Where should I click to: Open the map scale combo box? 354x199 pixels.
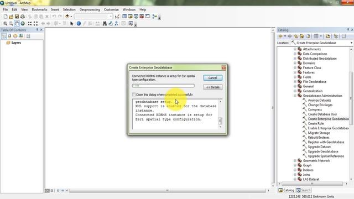tap(93, 17)
